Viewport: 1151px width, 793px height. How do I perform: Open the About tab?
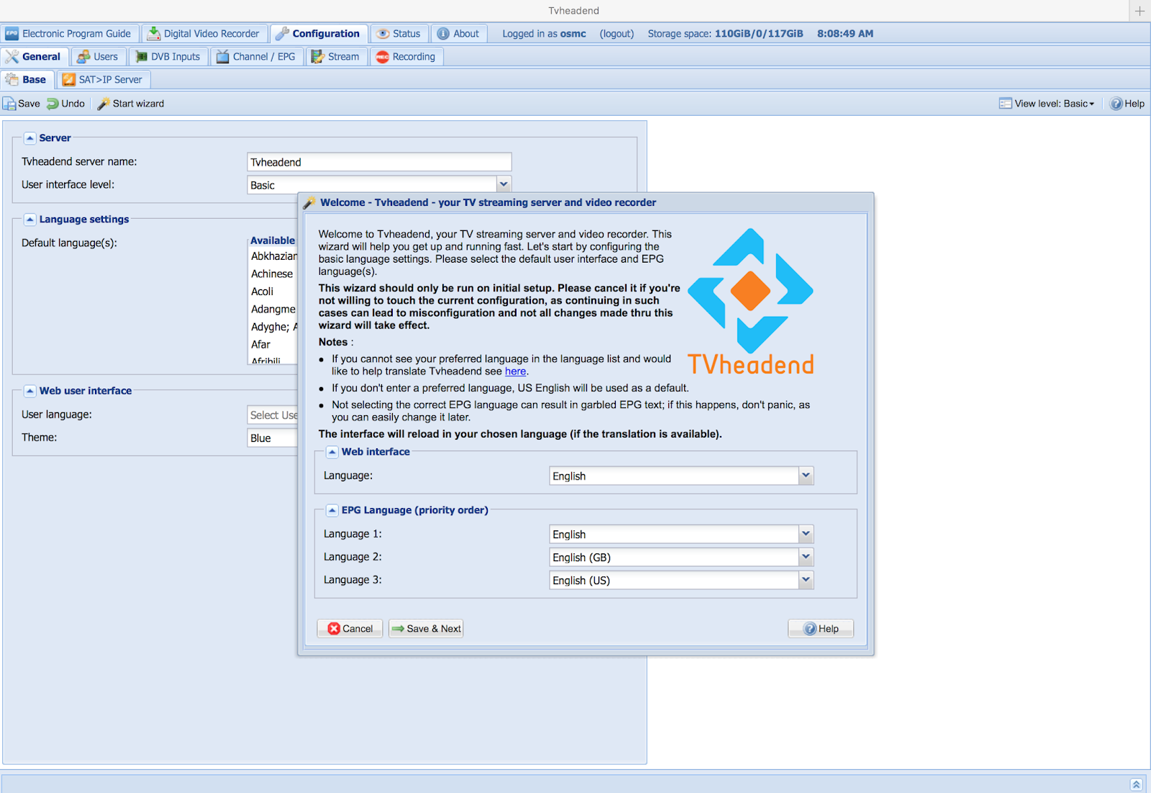[459, 34]
